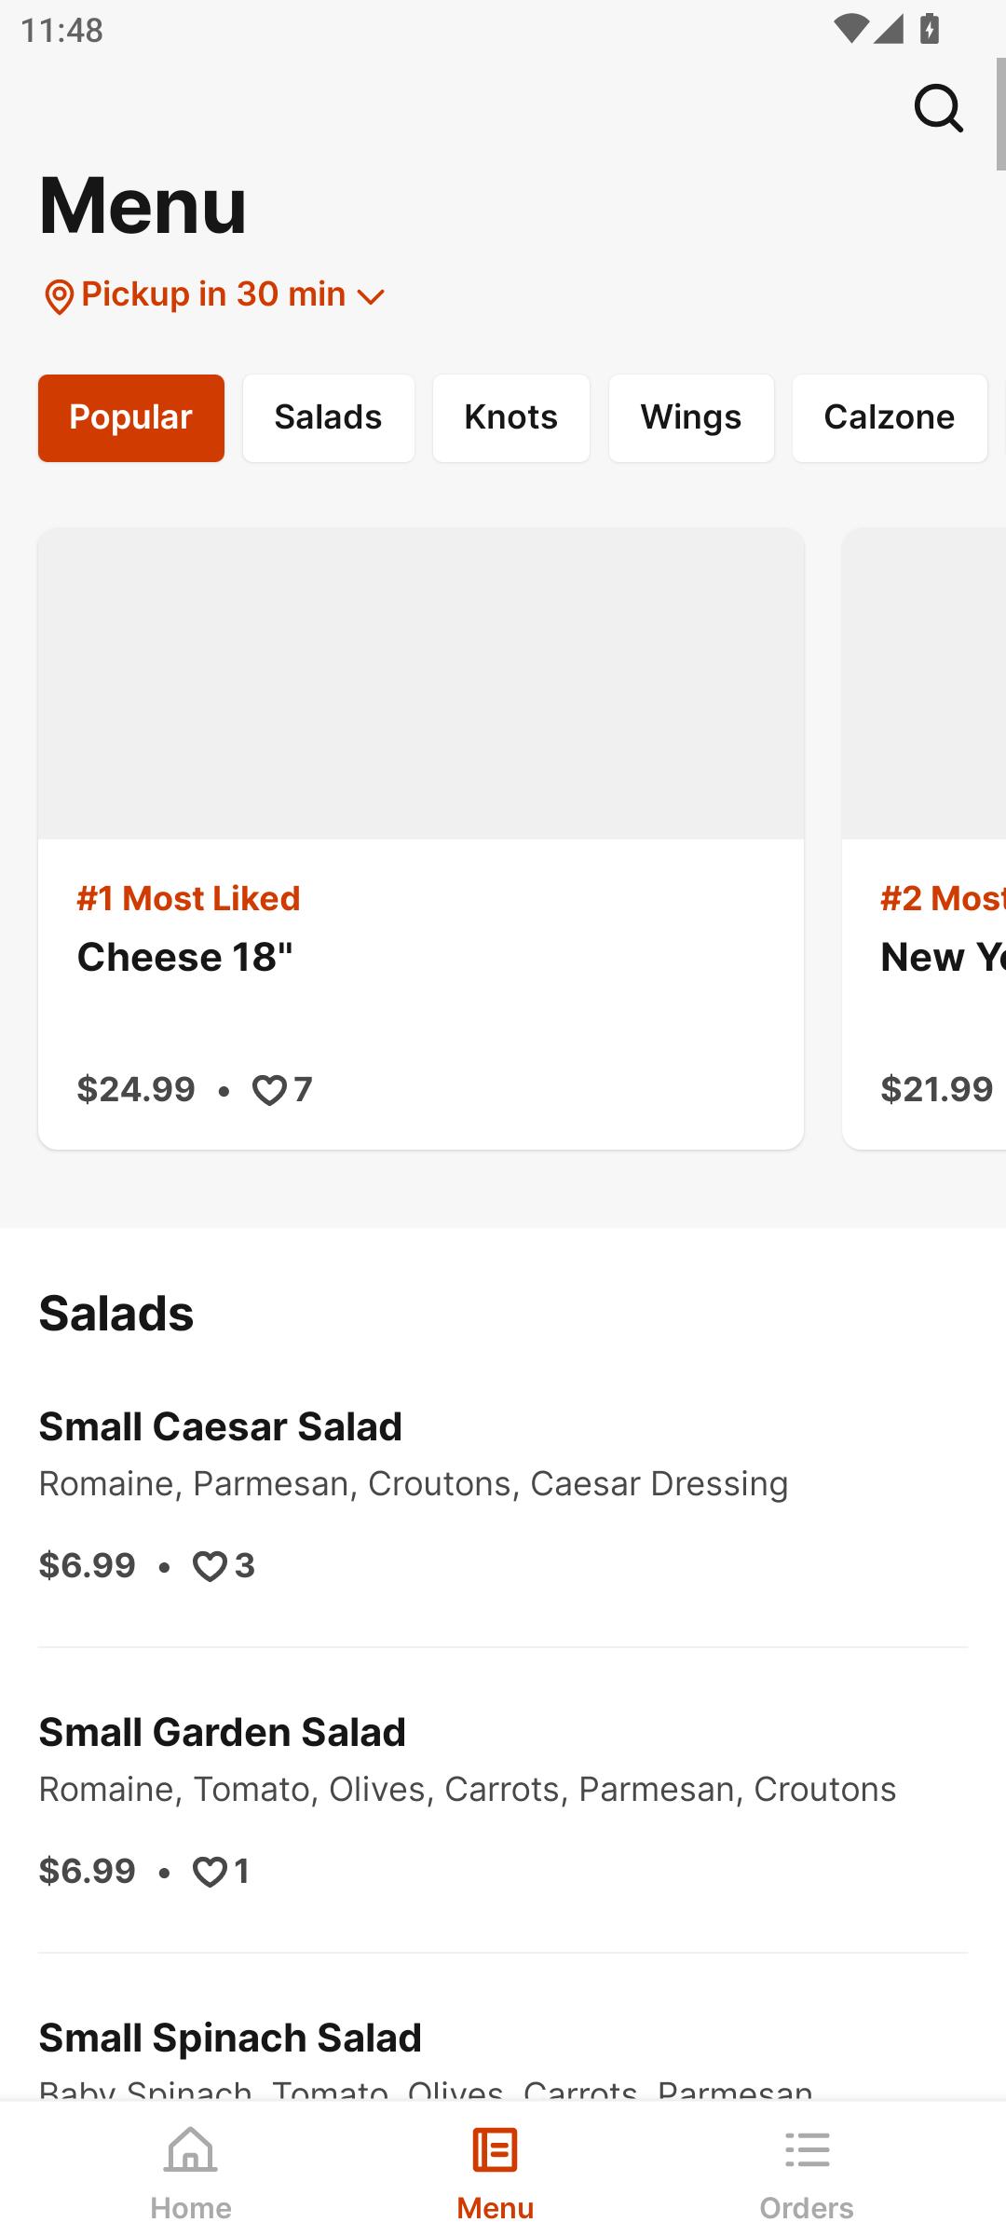1006x2236 pixels.
Task: Open the #2 Most Liked item card
Action: [x=924, y=838]
